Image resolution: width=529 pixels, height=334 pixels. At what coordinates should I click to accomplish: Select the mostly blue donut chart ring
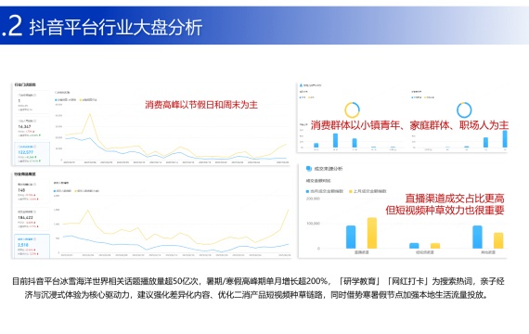pyautogui.click(x=464, y=110)
